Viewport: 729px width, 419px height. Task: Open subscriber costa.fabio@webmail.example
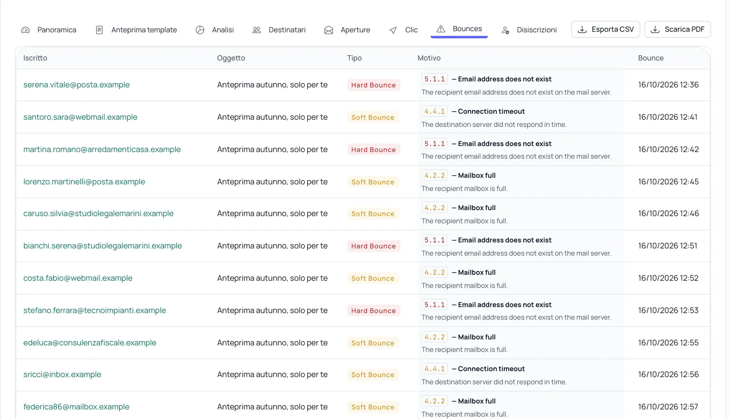click(78, 278)
